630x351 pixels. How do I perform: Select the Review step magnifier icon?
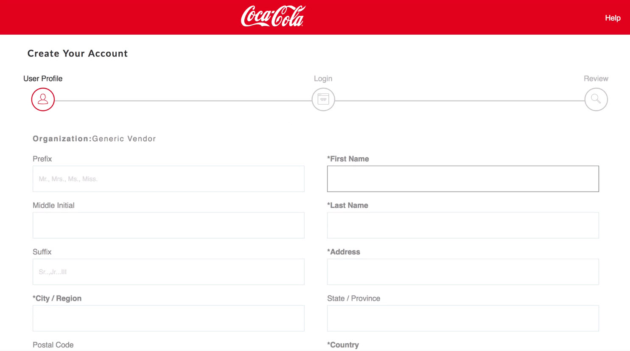click(x=596, y=99)
